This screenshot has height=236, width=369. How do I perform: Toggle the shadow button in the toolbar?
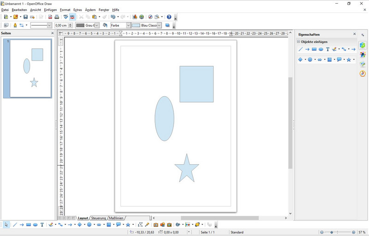tap(167, 25)
